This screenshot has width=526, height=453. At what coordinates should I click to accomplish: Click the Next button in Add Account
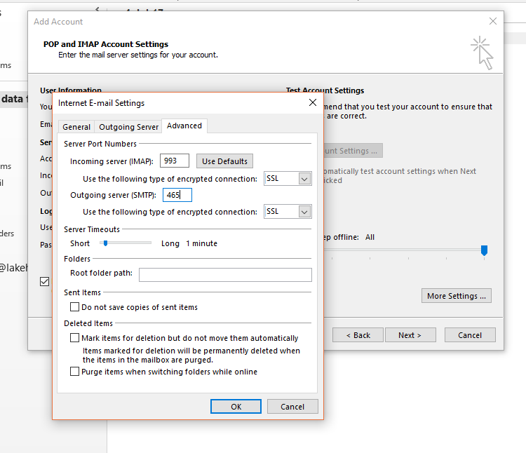[410, 335]
